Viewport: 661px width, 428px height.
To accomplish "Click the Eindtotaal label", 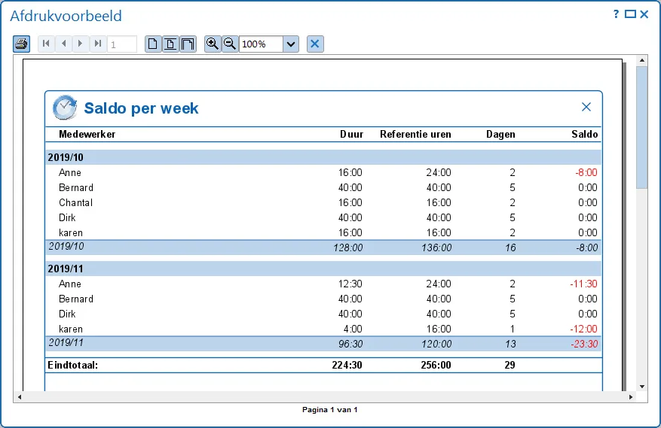I will [72, 365].
